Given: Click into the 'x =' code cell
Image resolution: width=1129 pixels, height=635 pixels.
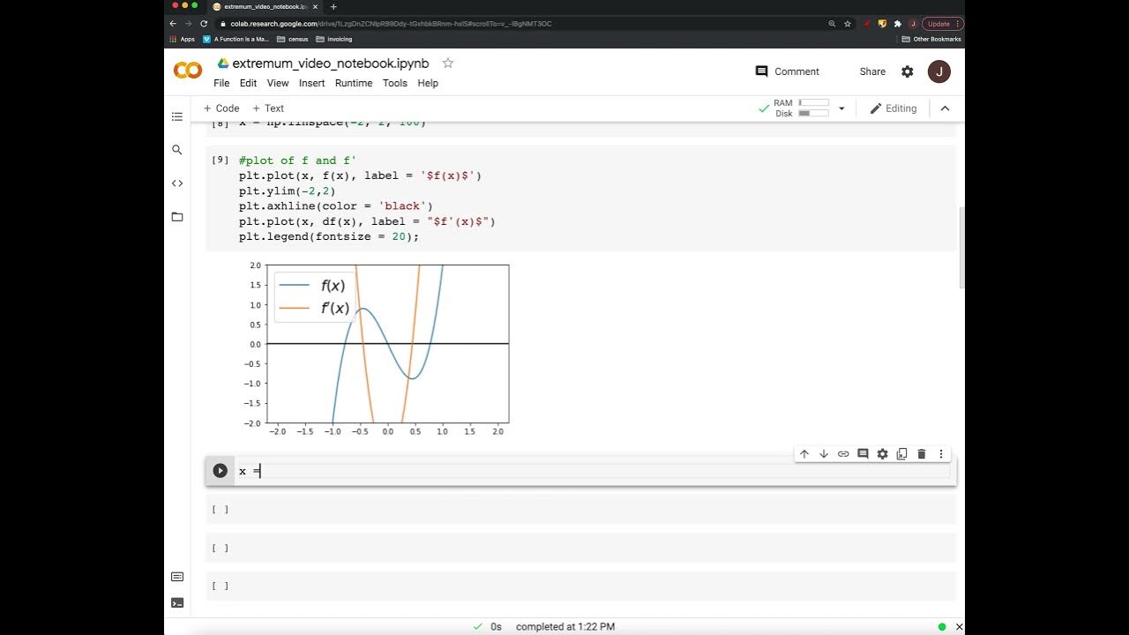Looking at the screenshot, I should pyautogui.click(x=595, y=471).
